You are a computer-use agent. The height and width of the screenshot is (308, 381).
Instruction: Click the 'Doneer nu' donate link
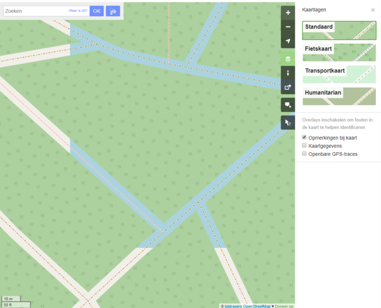(x=284, y=306)
